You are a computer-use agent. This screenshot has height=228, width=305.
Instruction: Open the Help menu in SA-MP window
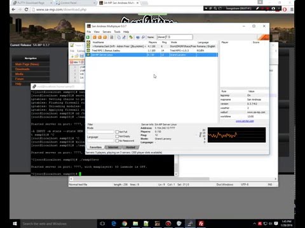(126, 32)
